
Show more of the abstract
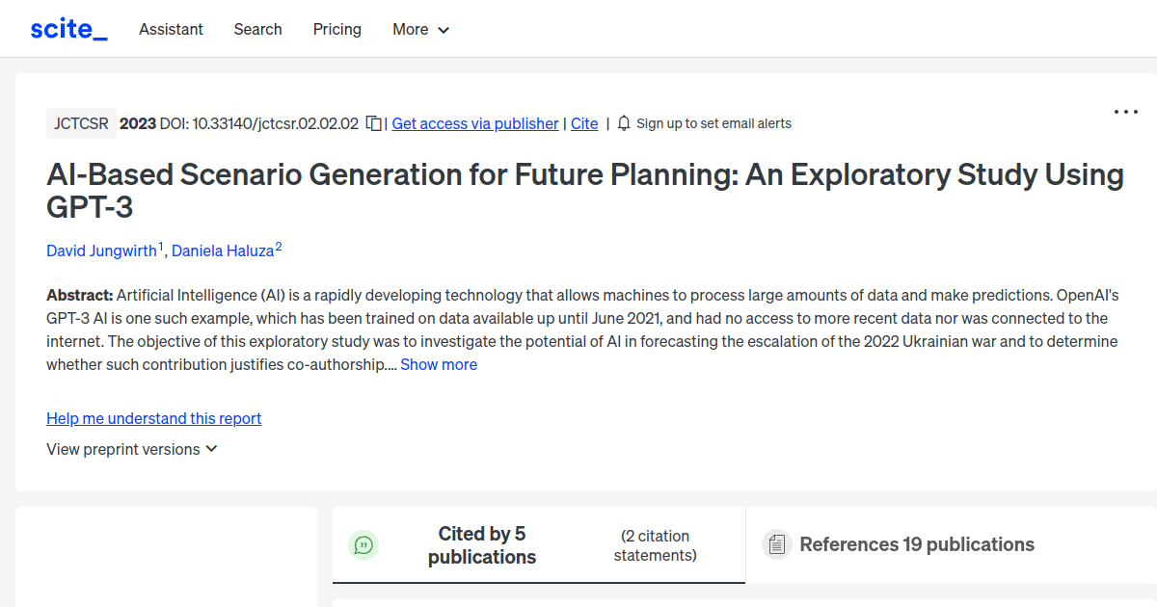tap(439, 364)
